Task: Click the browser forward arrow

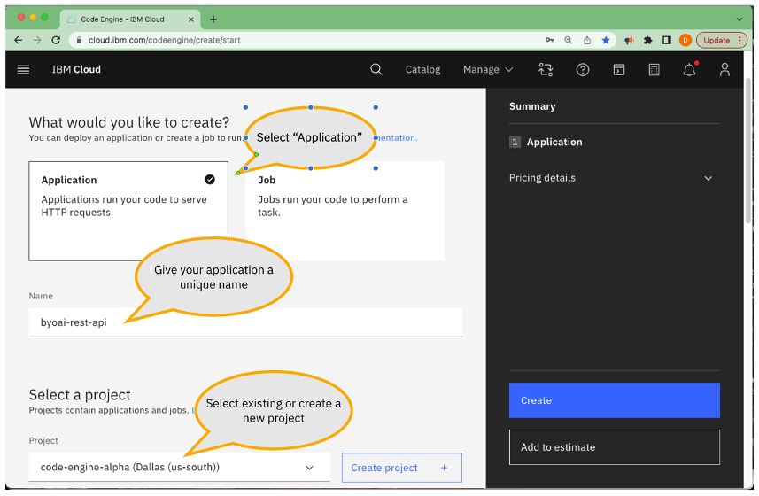Action: [x=37, y=40]
